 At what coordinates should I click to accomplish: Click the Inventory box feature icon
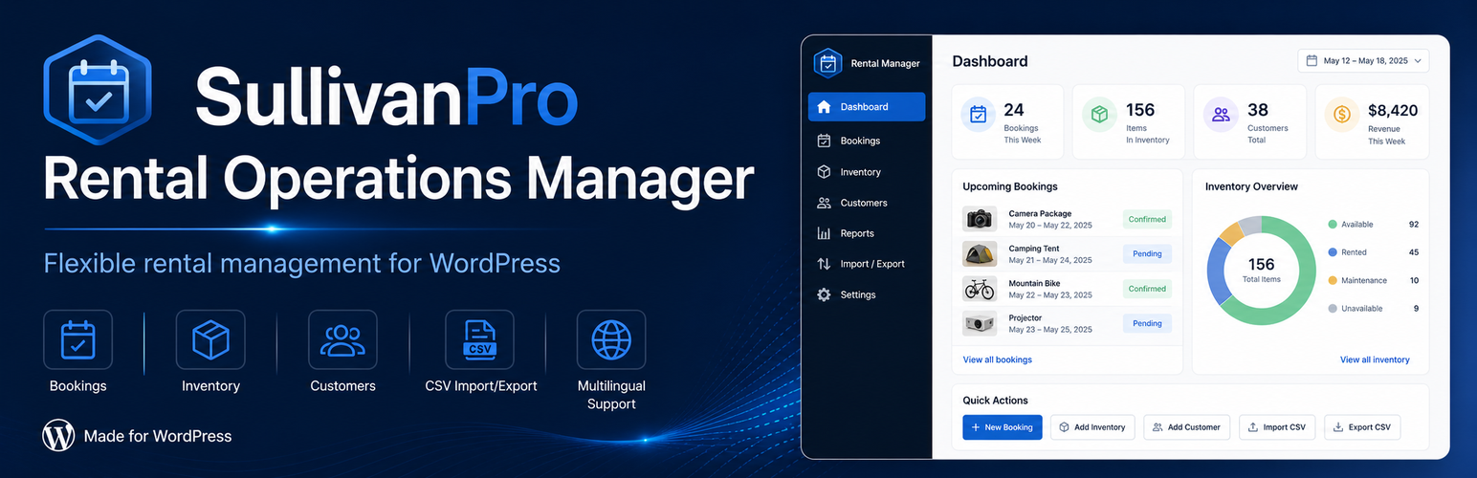(210, 339)
